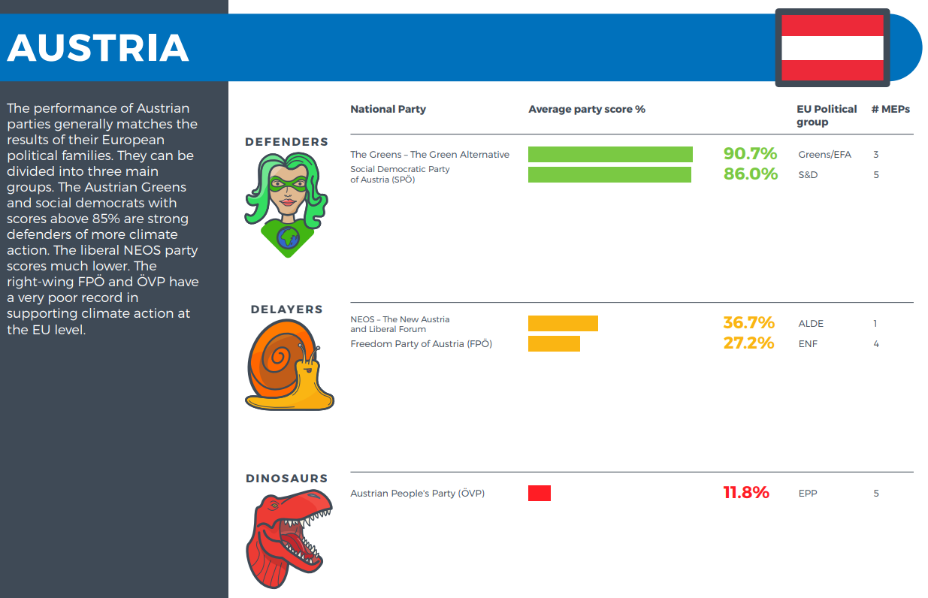Select Social Democratic Party of Austria (SPÖ)
Viewport: 928px width, 598px height.
400,174
